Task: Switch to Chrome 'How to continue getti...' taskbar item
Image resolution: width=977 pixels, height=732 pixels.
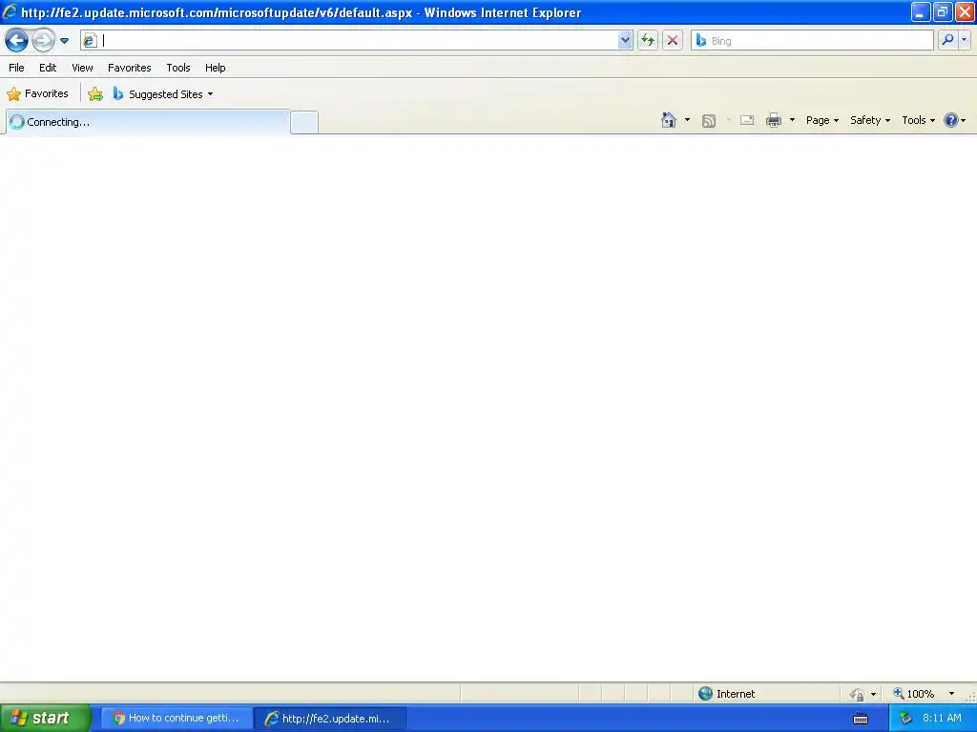Action: [x=177, y=719]
